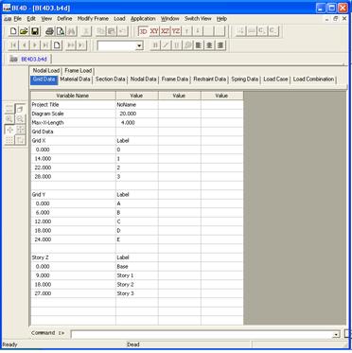This screenshot has height=353, width=352.
Task: Open the Modify Frame menu
Action: tap(93, 19)
